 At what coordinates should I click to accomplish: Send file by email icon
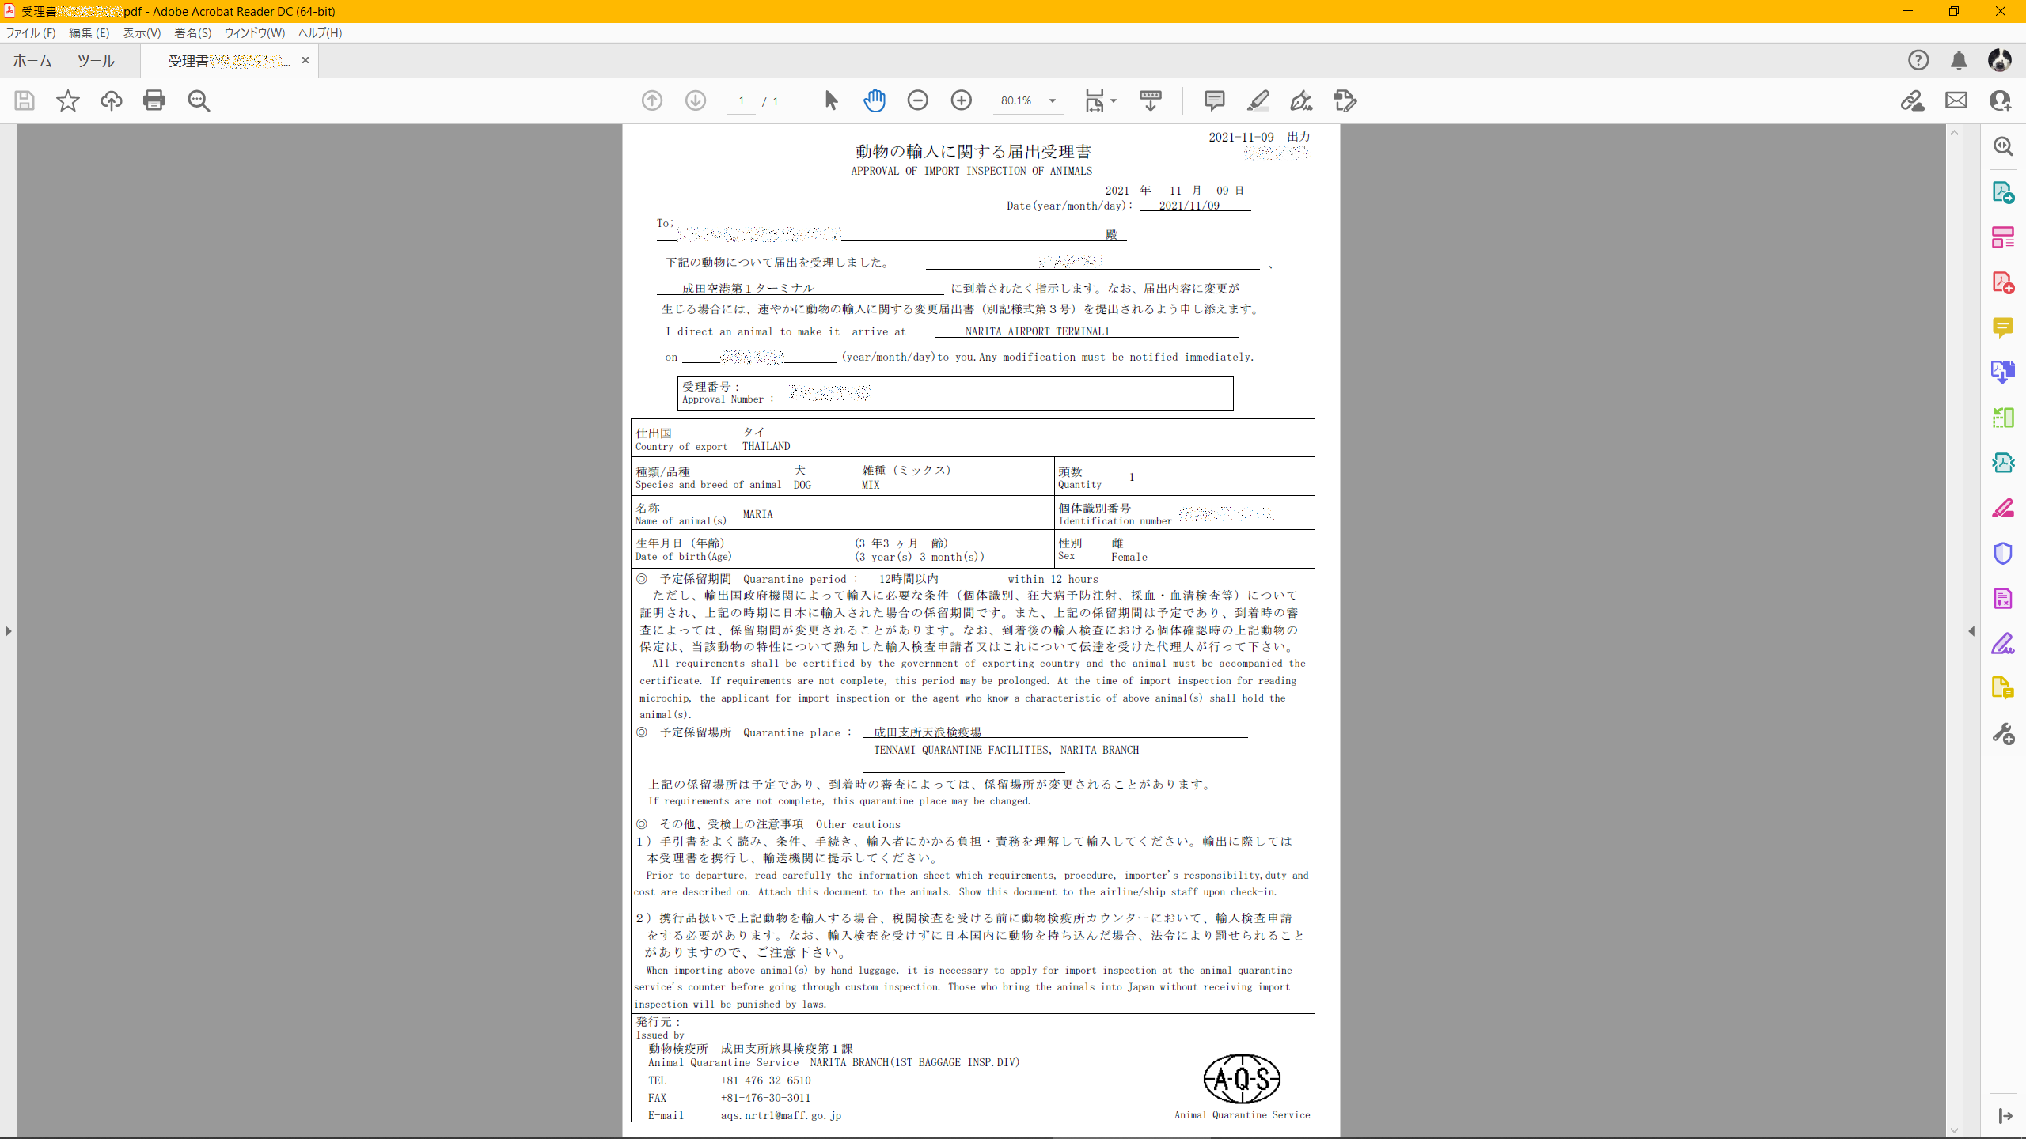1956,100
